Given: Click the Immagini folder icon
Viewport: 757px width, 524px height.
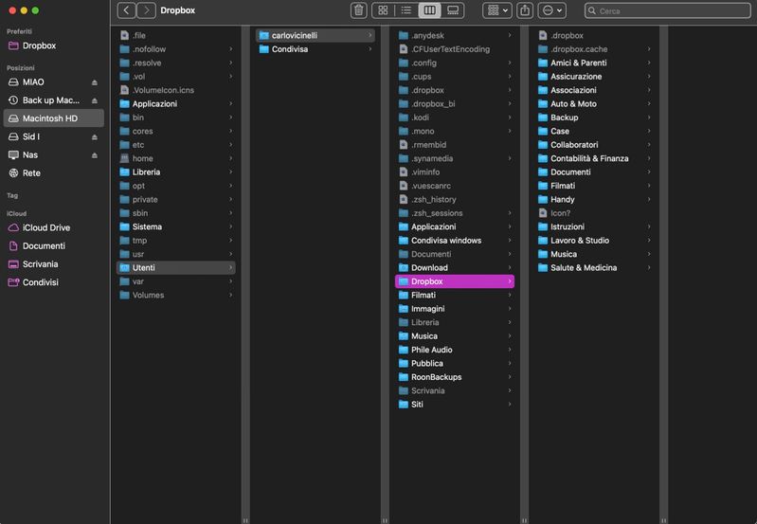Looking at the screenshot, I should (404, 309).
